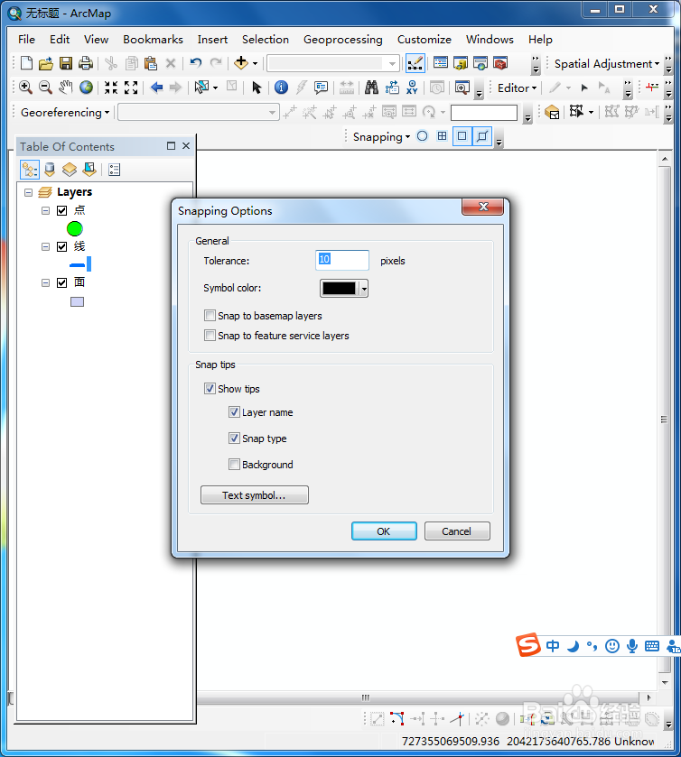Viewport: 681px width, 757px height.
Task: Collapse the Layers tree node
Action: [29, 192]
